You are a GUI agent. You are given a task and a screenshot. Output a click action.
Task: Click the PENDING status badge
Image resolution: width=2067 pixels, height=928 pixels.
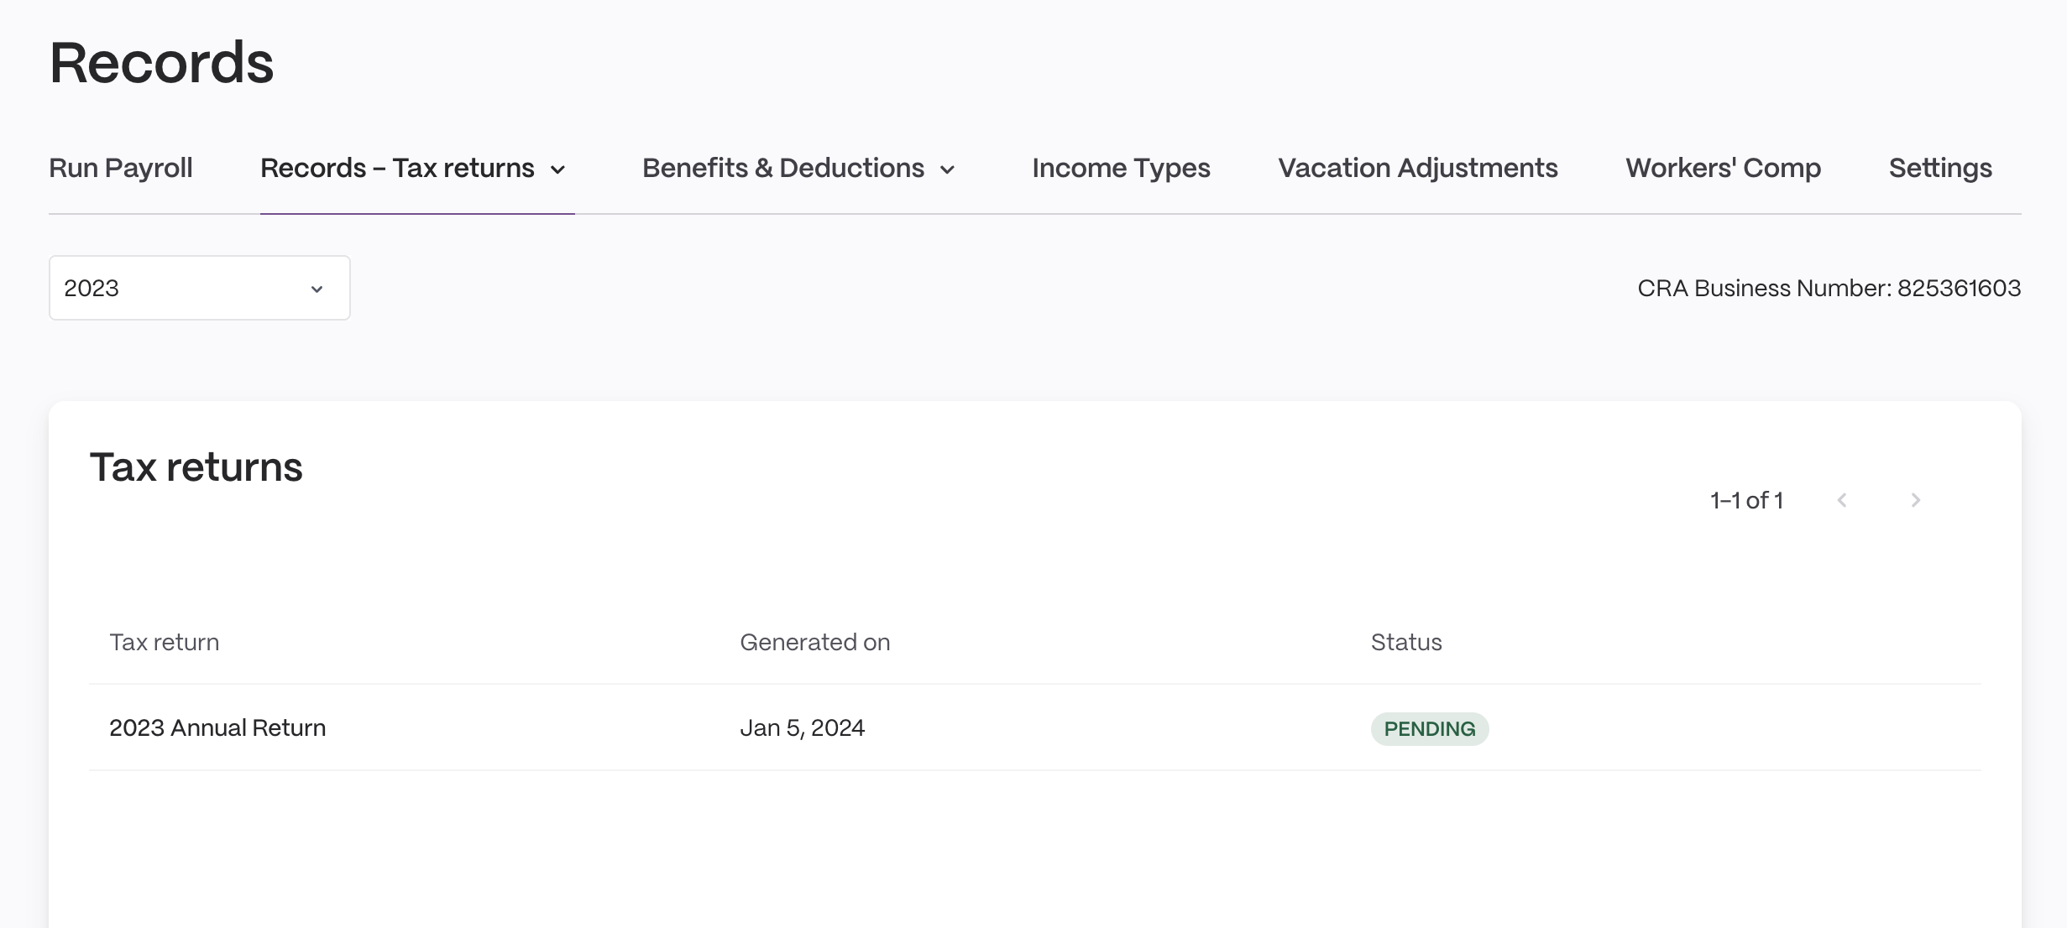click(x=1430, y=728)
